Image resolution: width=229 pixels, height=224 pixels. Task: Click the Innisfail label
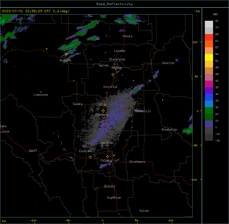click(x=110, y=87)
